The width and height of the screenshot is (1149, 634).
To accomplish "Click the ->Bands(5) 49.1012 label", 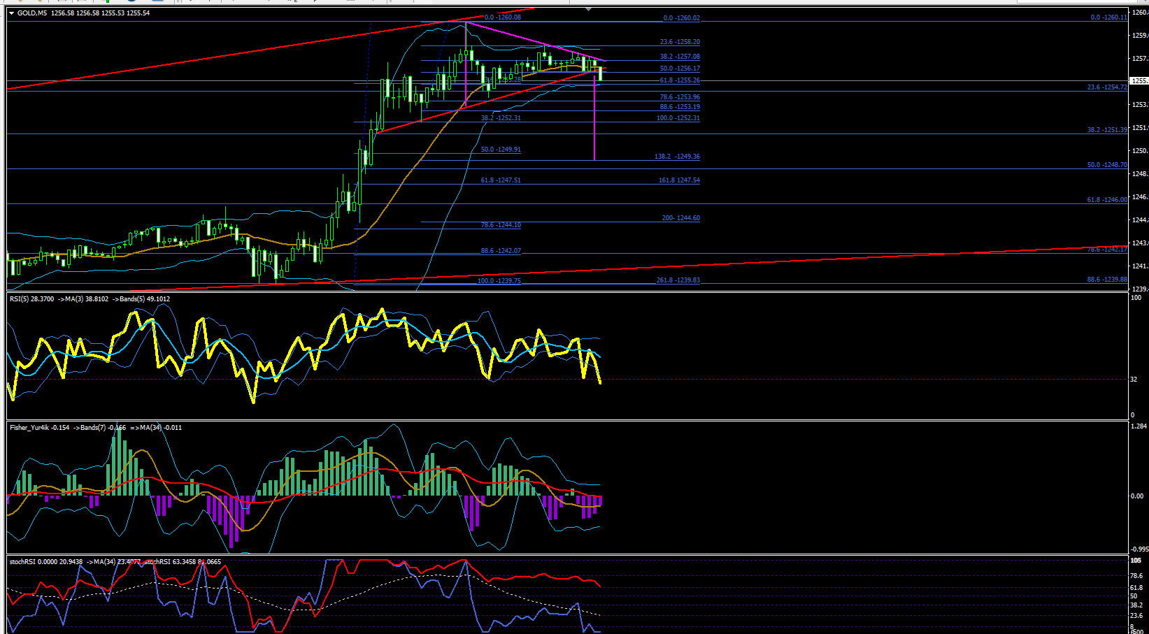I will 141,299.
